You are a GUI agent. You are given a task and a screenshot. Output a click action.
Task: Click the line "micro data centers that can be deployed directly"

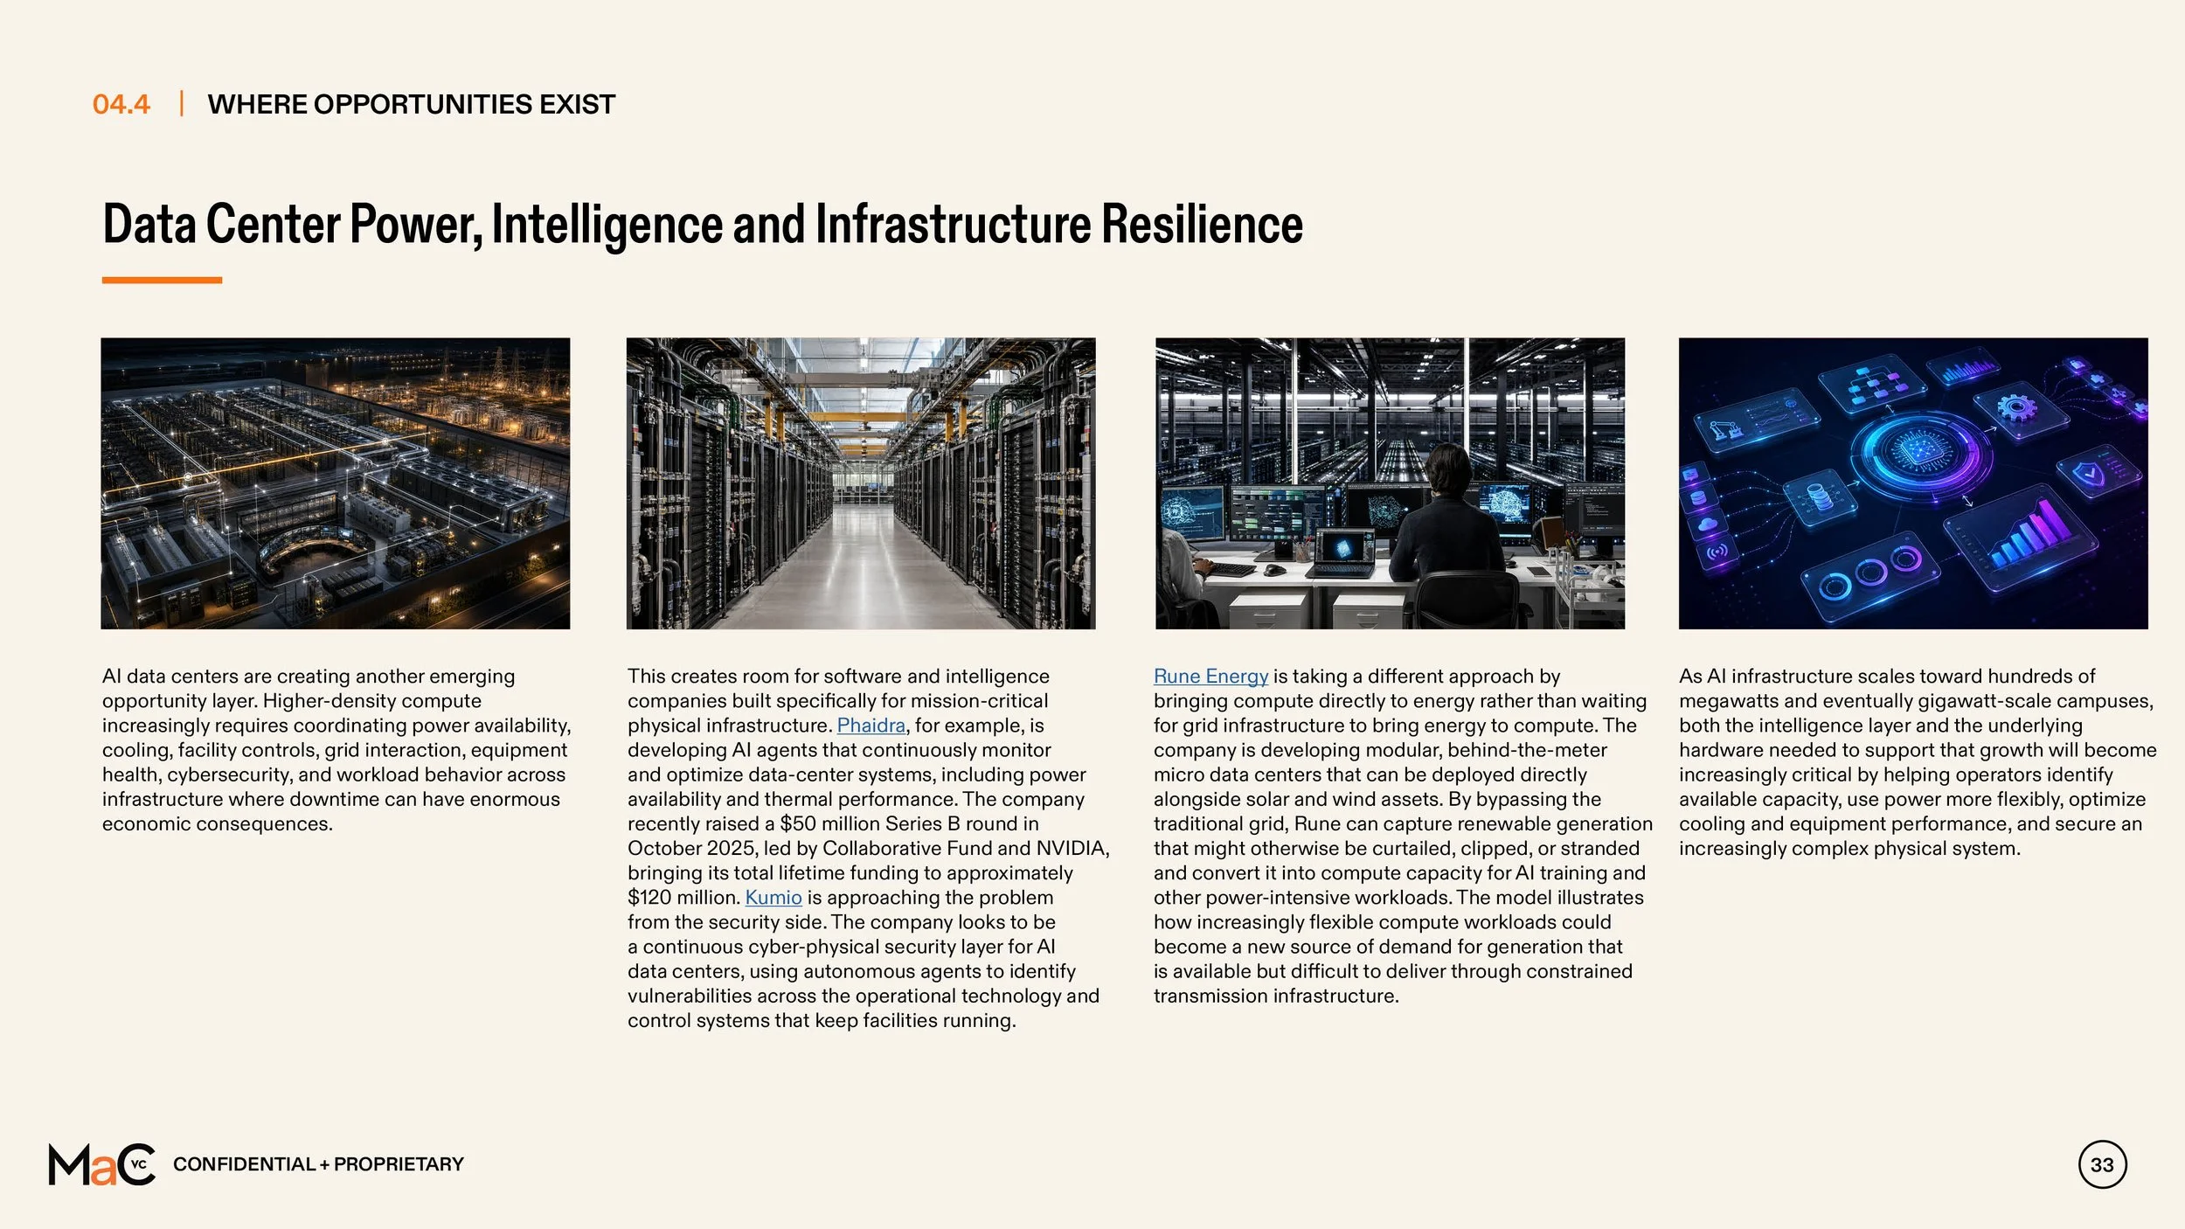pyautogui.click(x=1370, y=775)
